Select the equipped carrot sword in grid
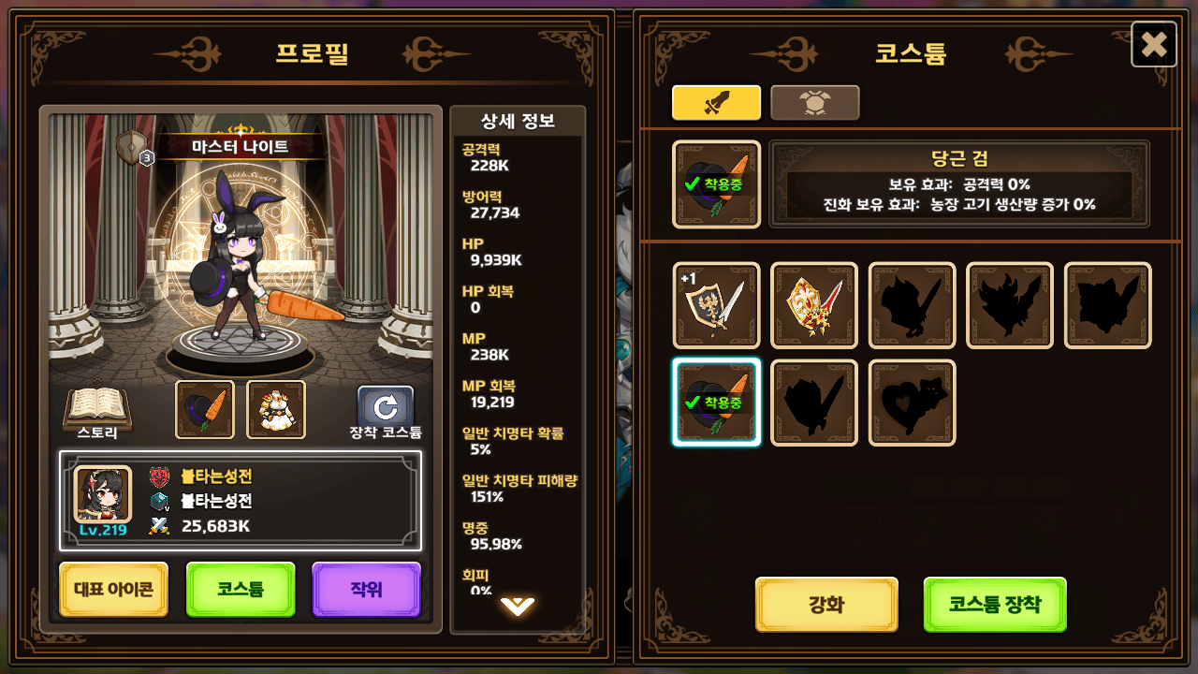The width and height of the screenshot is (1198, 674). [x=717, y=403]
